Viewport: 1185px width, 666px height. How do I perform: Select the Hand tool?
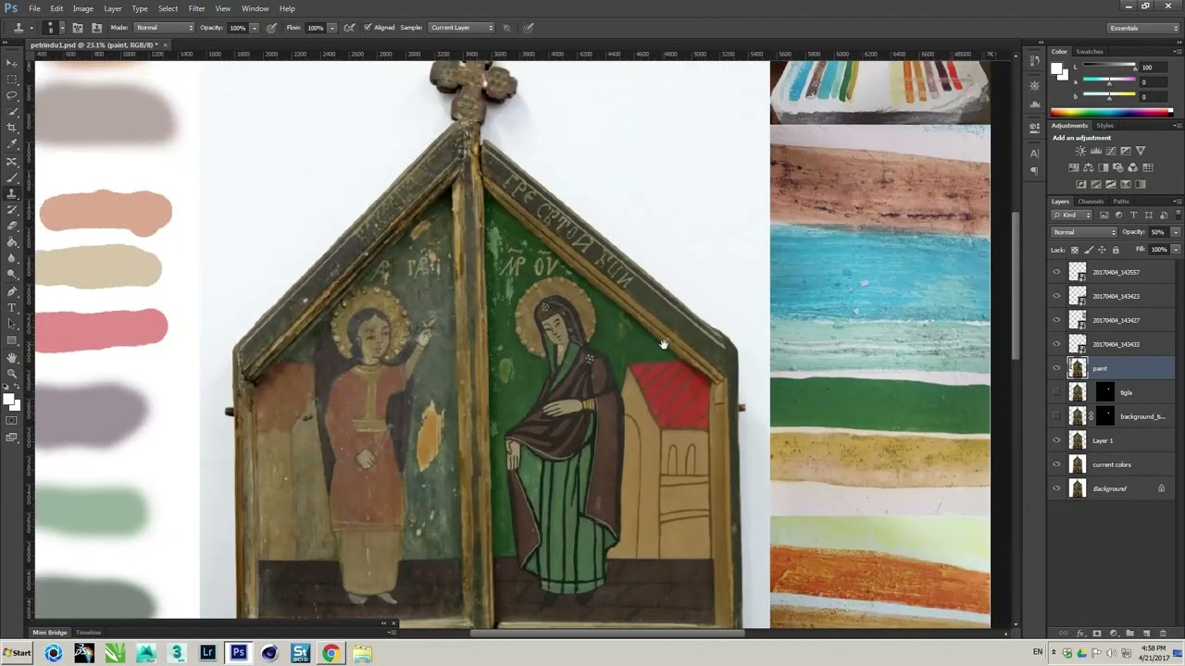click(12, 357)
